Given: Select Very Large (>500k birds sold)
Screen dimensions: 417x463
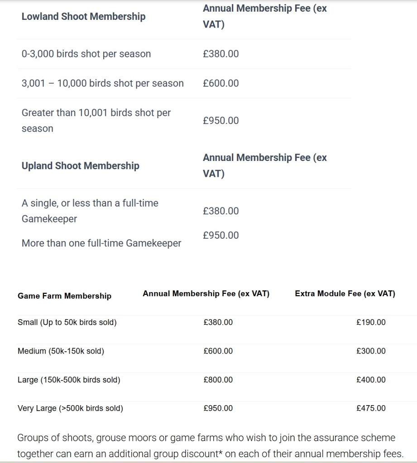Looking at the screenshot, I should coord(70,408).
